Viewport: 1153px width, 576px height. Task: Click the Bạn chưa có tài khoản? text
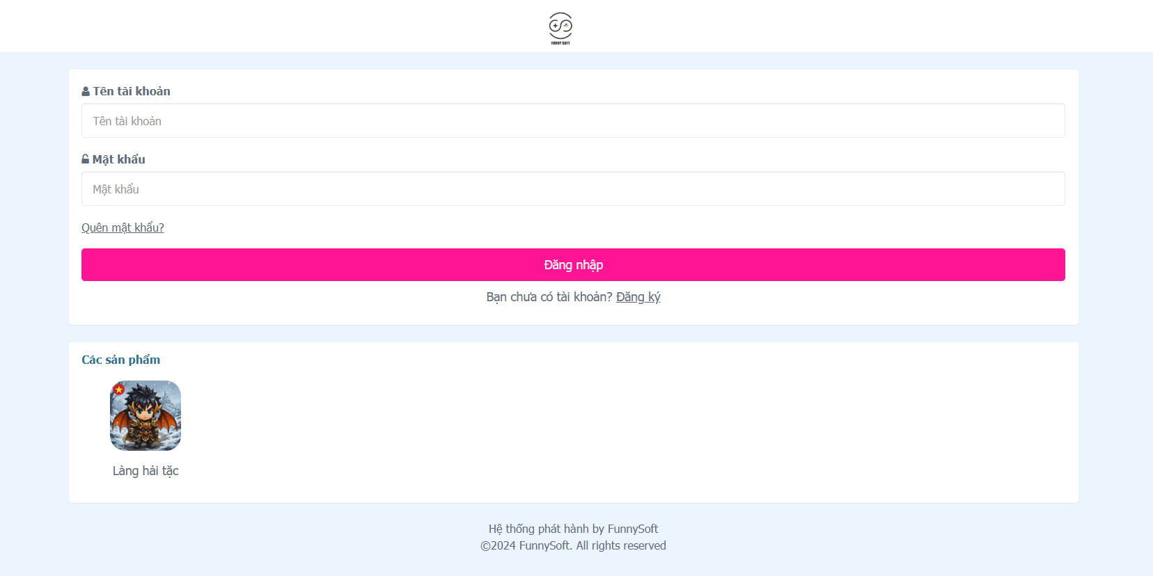click(x=549, y=297)
